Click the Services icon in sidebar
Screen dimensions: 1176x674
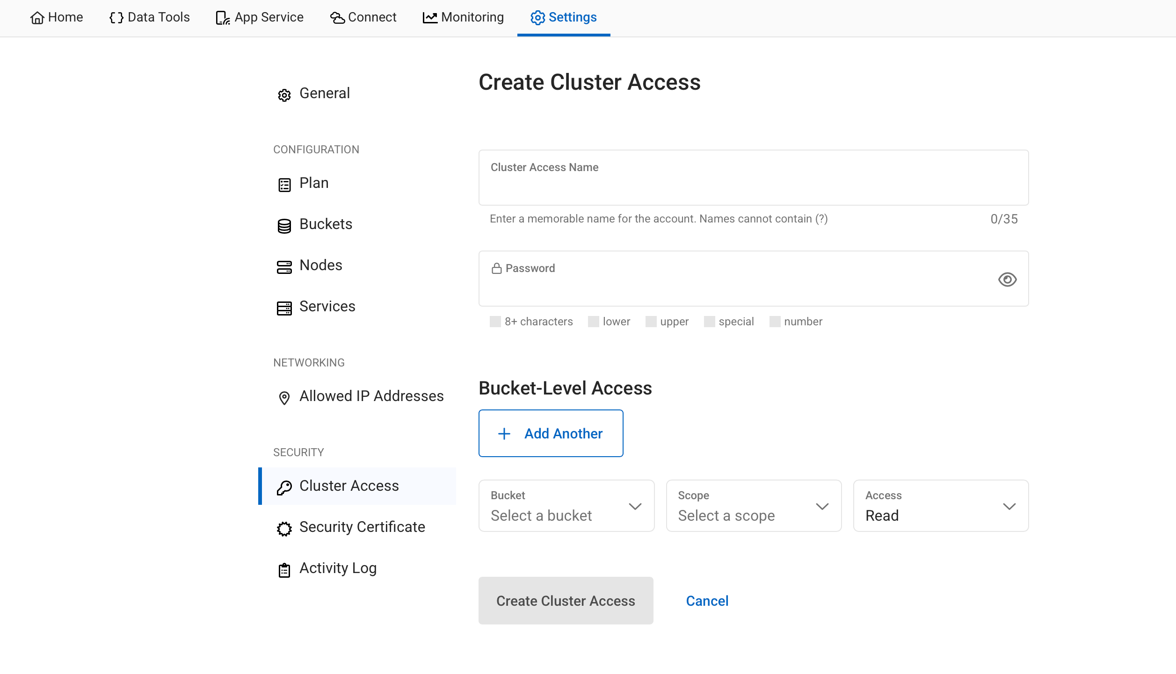point(284,308)
